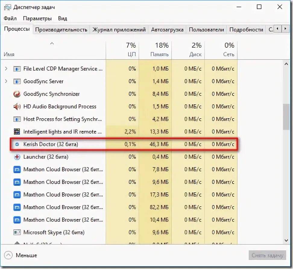Maximize the Диспетчер задач window
This screenshot has height=269, width=293.
pyautogui.click(x=259, y=7)
